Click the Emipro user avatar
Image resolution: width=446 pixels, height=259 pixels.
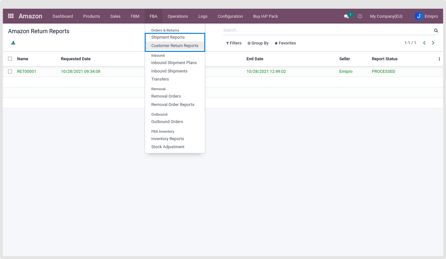click(x=419, y=16)
